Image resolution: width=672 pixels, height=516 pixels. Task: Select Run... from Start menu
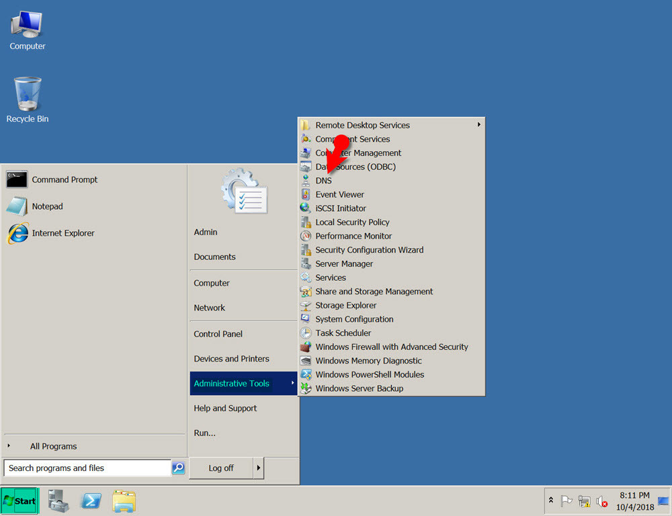[x=204, y=433]
